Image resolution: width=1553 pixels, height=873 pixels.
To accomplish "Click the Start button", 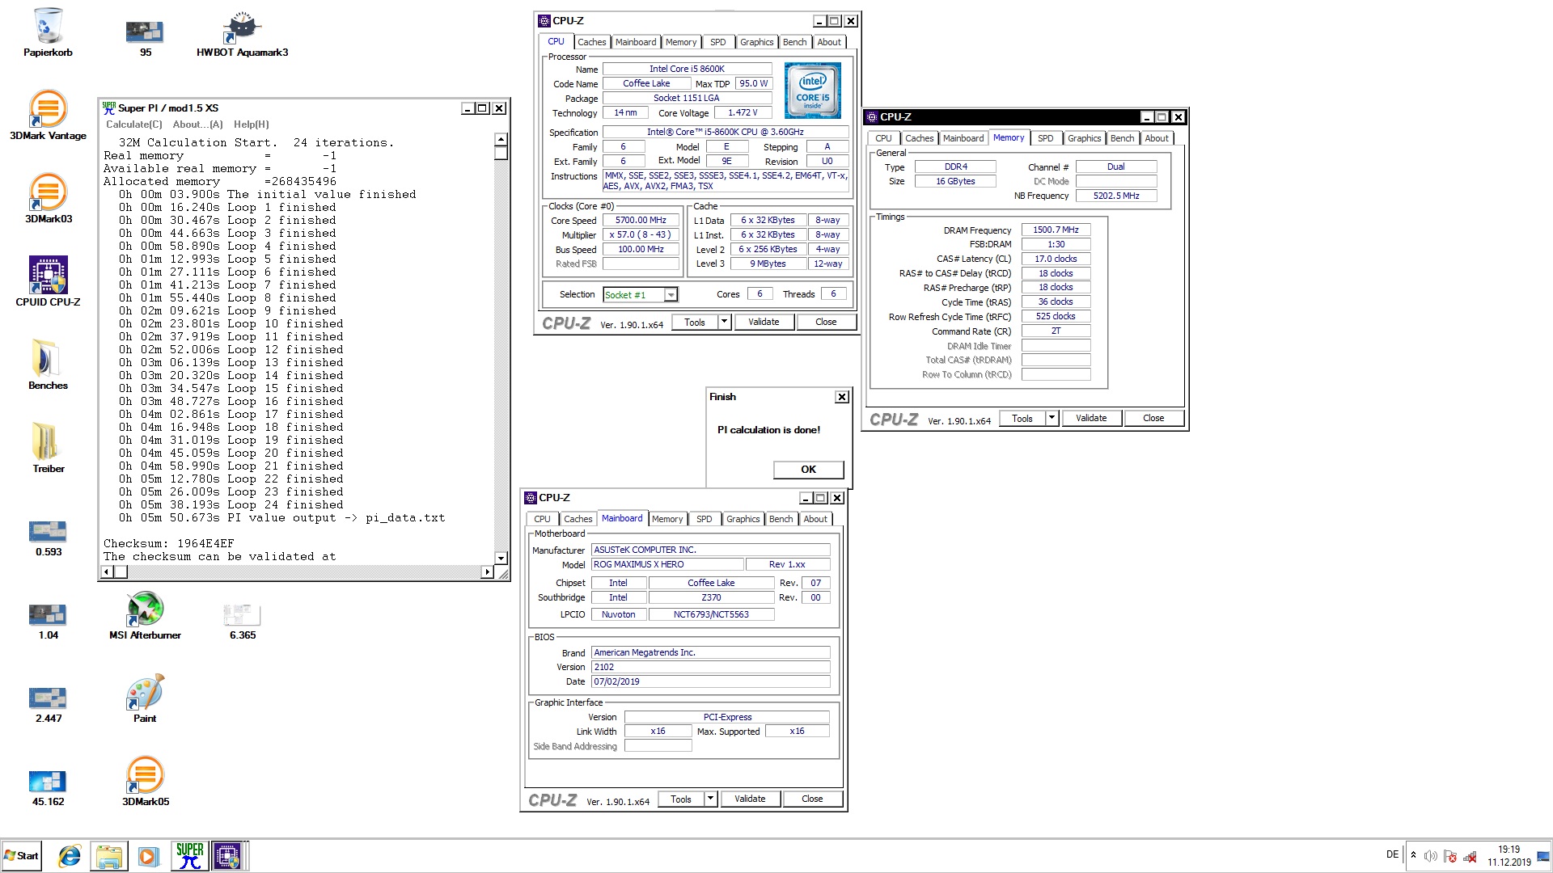I will pyautogui.click(x=22, y=856).
